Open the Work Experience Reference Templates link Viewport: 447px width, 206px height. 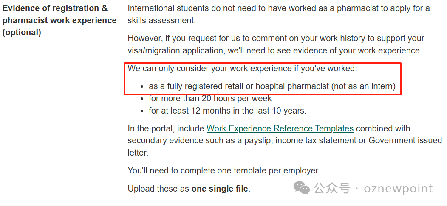pyautogui.click(x=280, y=128)
